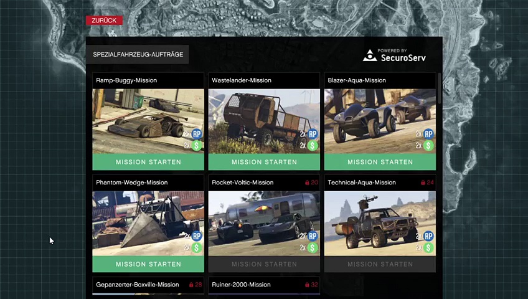
Task: Click the lock icon on Rocket-Voltic mission
Action: pyautogui.click(x=307, y=183)
